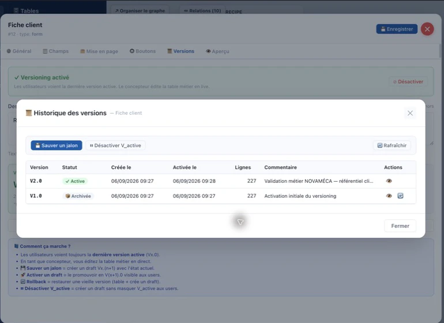Click 'Historique des versions' dialog title
This screenshot has height=323, width=444.
click(x=70, y=113)
